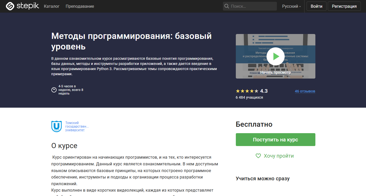
Task: Click the first yellow rating star
Action: tap(237, 91)
